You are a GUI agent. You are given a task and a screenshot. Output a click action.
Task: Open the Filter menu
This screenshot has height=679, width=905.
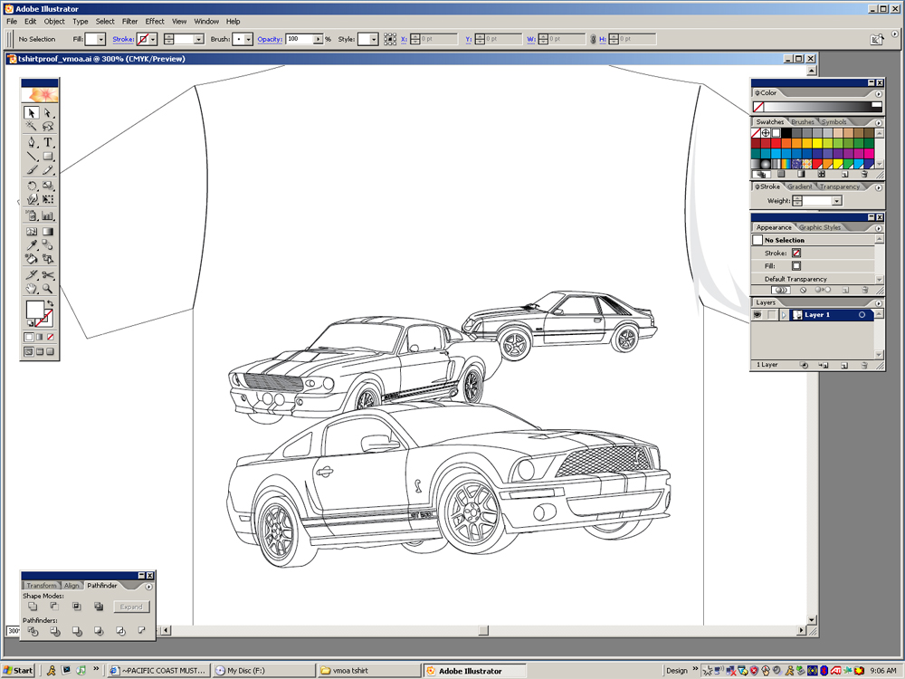coord(130,21)
